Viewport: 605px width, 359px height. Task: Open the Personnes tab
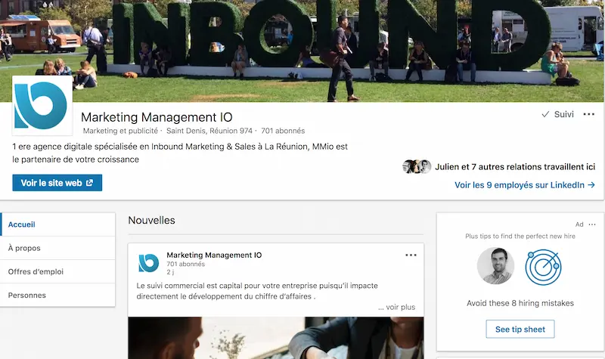[58, 295]
